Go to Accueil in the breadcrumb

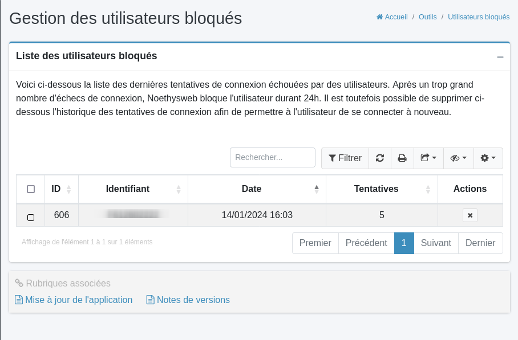point(392,17)
